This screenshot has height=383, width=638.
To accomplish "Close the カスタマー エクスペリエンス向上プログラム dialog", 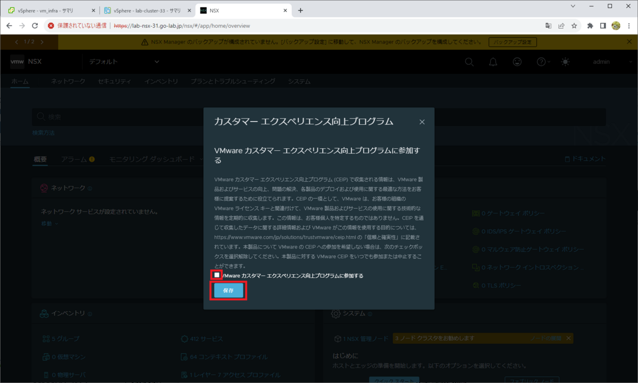I will (x=422, y=122).
